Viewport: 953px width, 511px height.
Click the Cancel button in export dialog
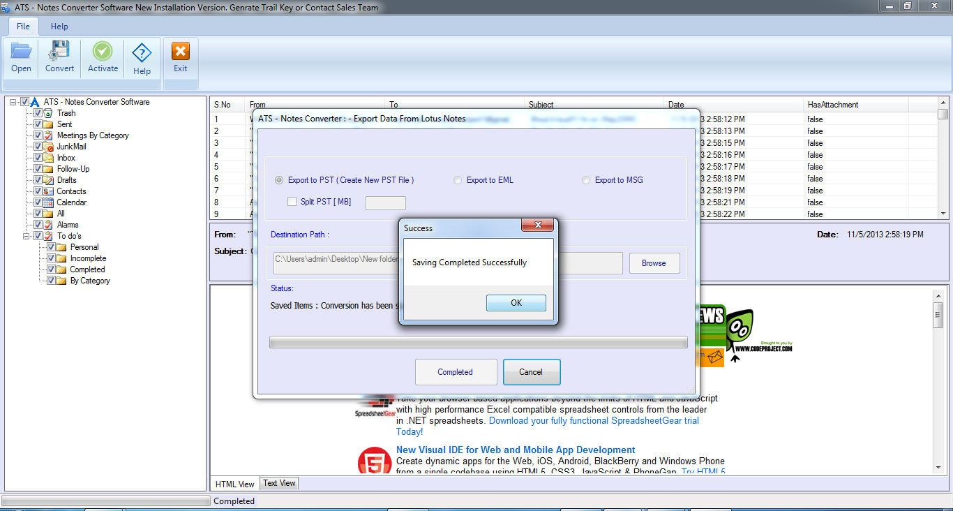[531, 372]
